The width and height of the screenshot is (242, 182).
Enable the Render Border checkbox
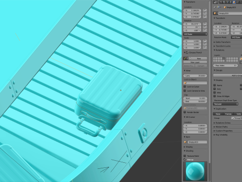click(185, 112)
